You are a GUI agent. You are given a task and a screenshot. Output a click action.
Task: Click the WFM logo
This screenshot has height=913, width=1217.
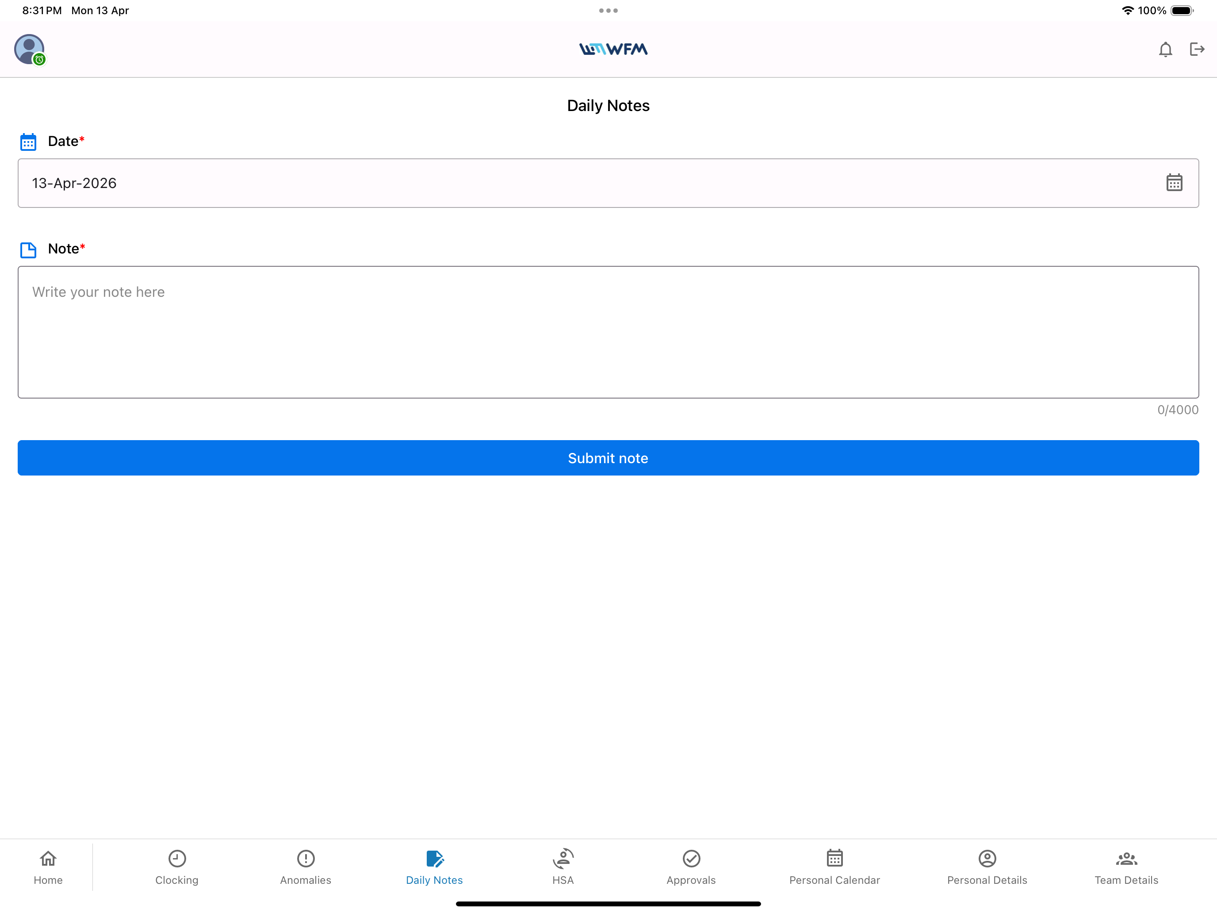click(613, 50)
